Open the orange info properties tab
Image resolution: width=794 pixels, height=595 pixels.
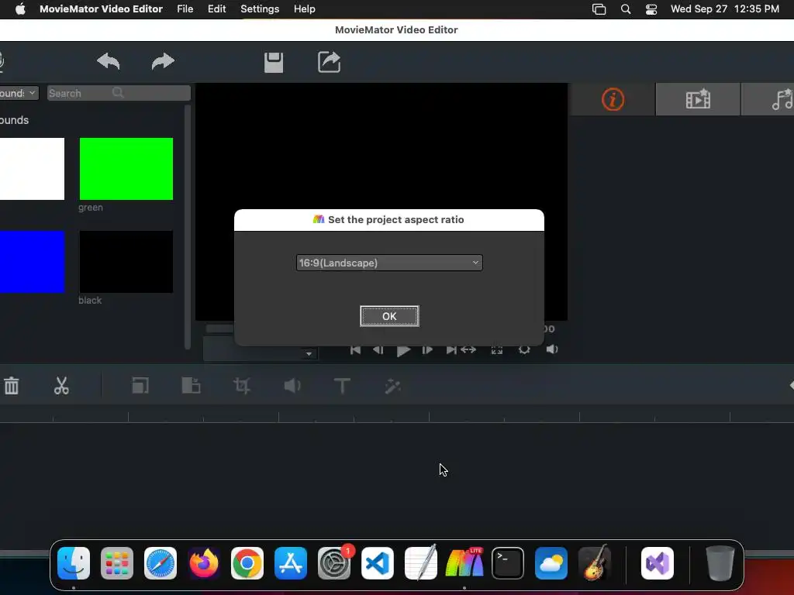[x=613, y=99]
